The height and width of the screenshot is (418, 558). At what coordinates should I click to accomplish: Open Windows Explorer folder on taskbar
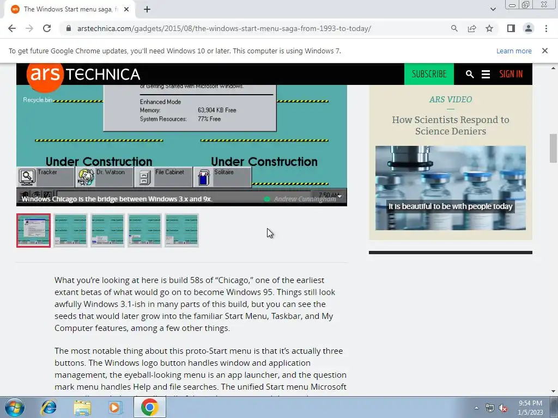point(82,408)
